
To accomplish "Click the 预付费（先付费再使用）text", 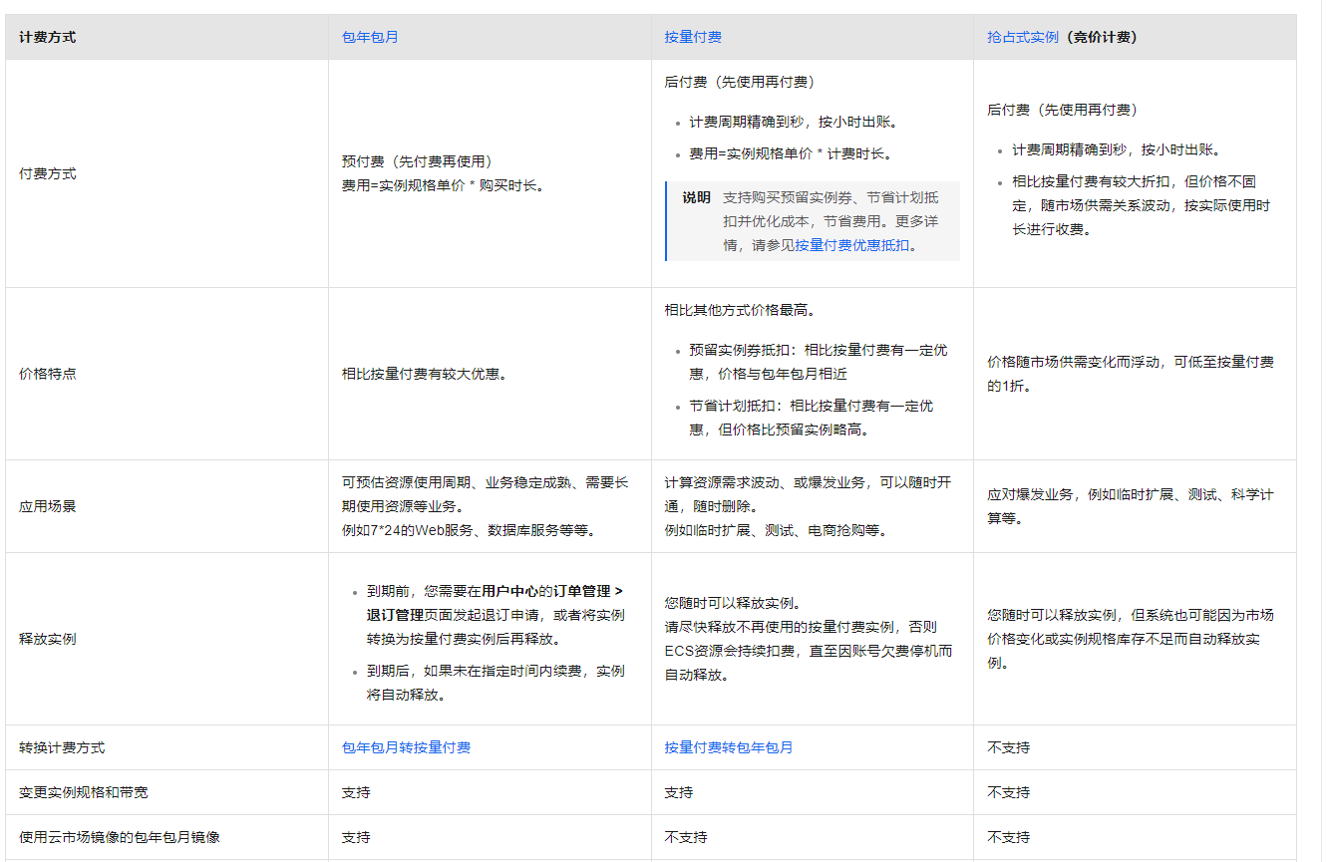I will (x=420, y=161).
